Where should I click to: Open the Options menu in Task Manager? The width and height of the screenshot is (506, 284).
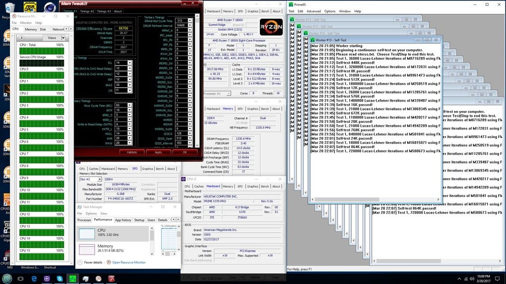pos(91,213)
